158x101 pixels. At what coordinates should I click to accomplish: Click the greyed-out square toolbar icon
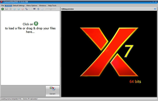click(31, 9)
